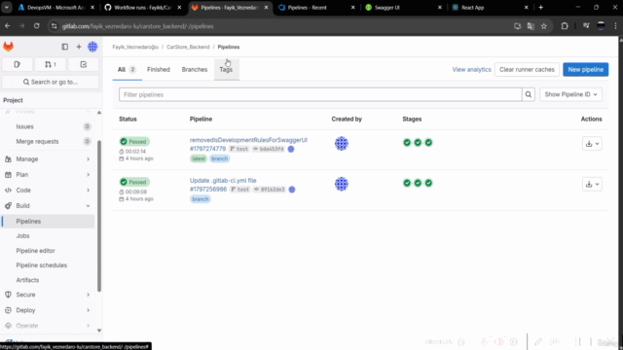
Task: Open merge requests shortcut with count 1
Action: tap(51, 64)
